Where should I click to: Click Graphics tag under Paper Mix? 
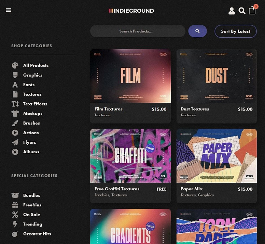[206, 195]
